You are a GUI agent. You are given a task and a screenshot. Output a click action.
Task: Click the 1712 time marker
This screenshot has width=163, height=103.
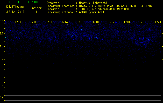(34, 22)
